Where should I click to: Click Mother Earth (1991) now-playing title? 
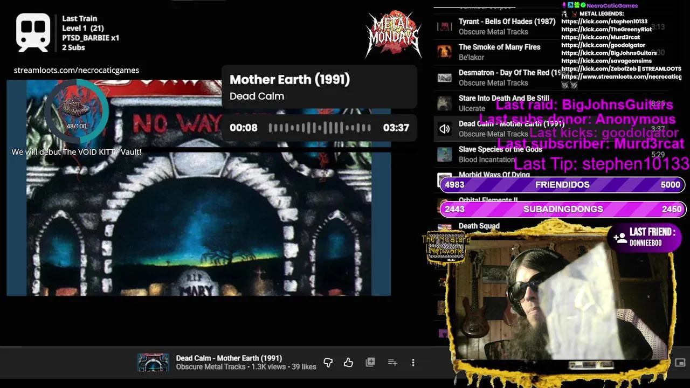pos(289,79)
